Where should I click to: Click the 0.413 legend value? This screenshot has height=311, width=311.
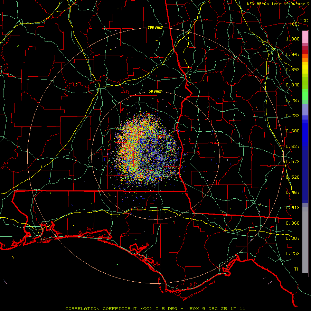pyautogui.click(x=293, y=208)
